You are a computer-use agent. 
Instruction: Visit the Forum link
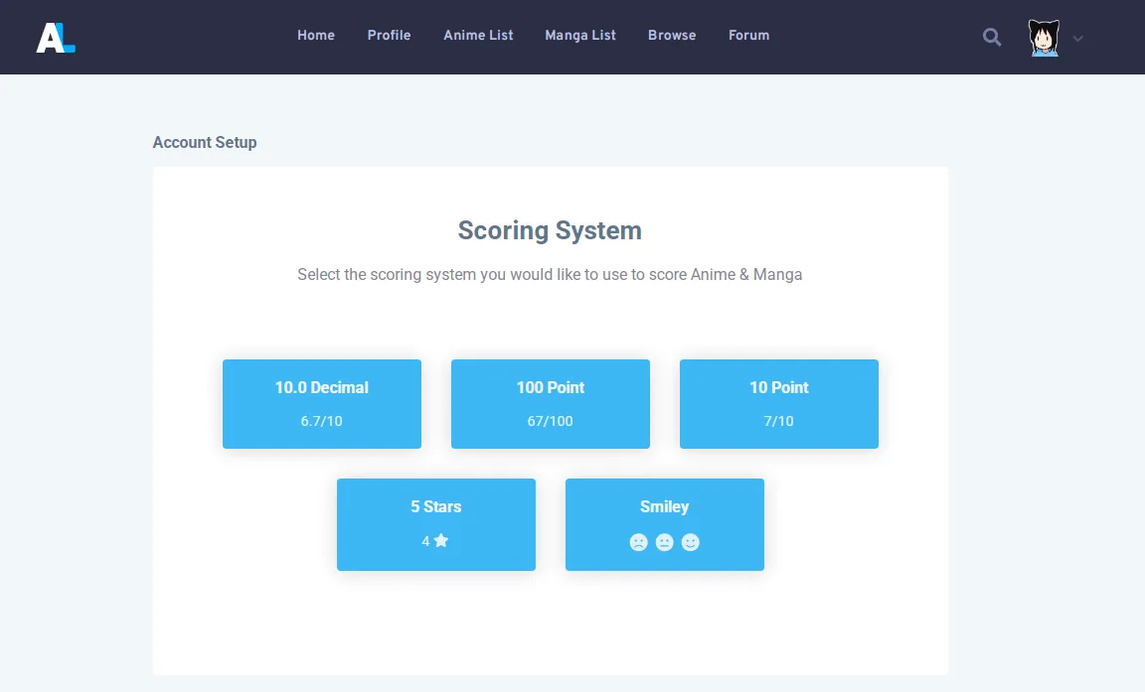pos(748,35)
